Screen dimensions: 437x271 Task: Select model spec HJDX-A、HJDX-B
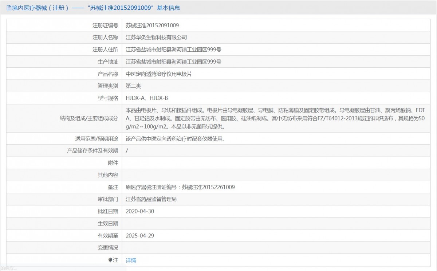tap(147, 98)
